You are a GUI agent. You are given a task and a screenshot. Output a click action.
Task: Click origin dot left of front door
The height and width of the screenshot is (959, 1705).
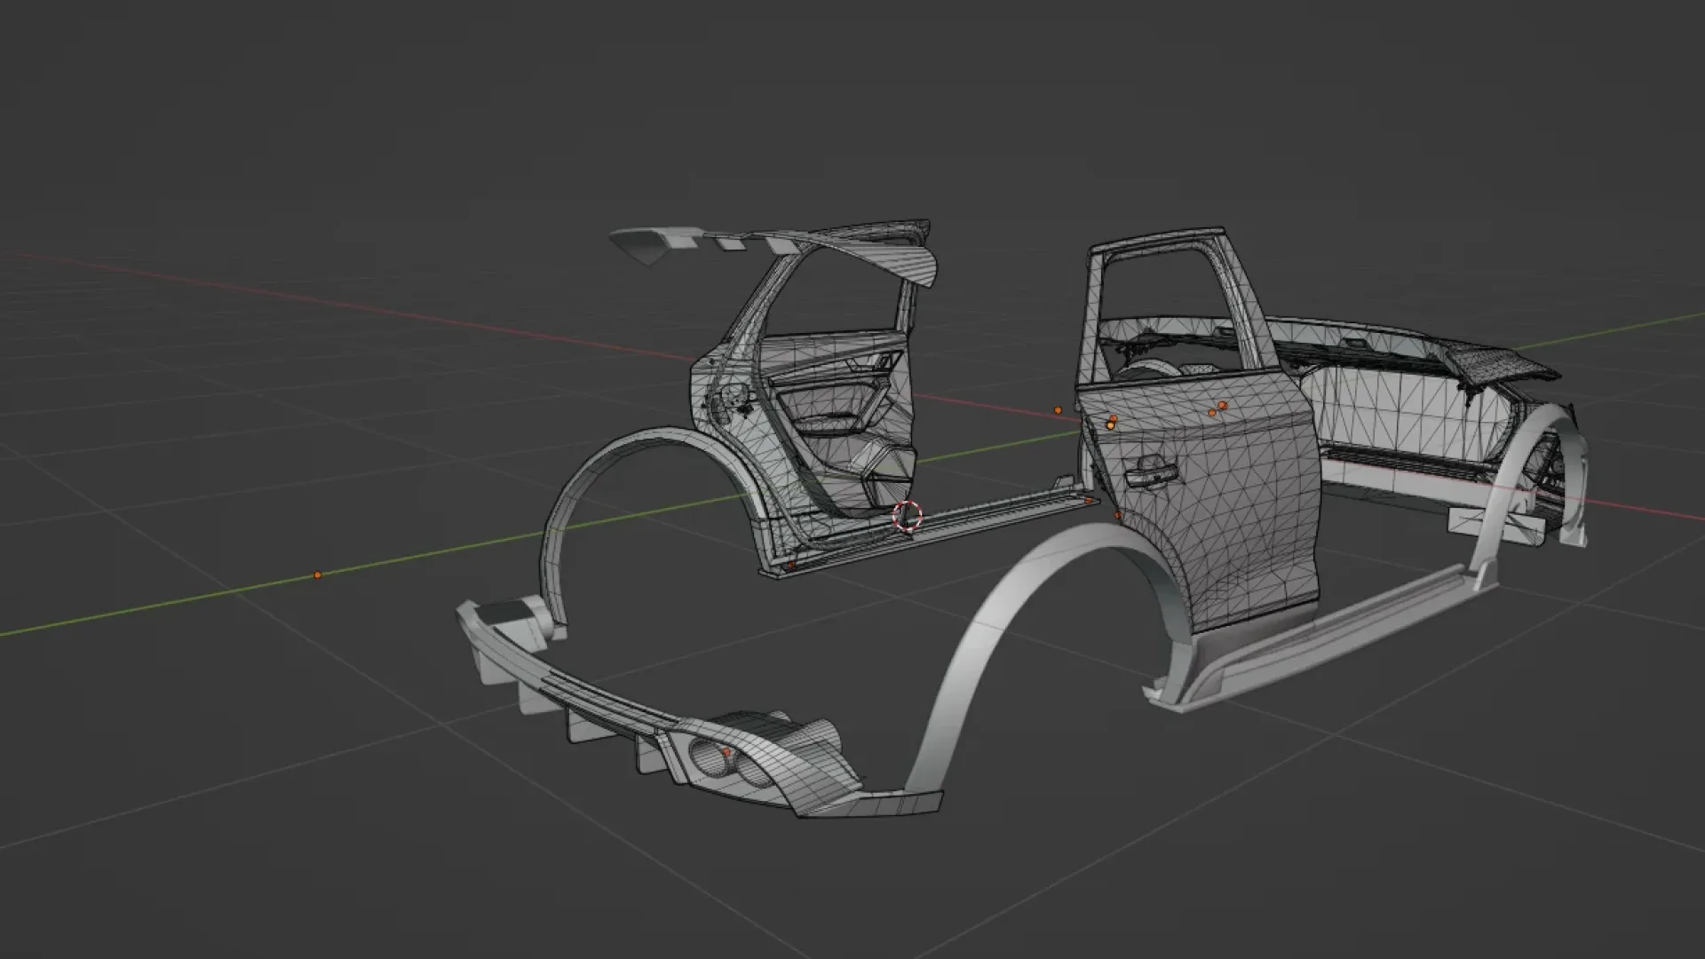pos(1058,410)
